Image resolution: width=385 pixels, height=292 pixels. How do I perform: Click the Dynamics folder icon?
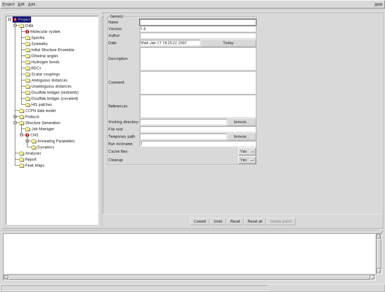pos(34,147)
